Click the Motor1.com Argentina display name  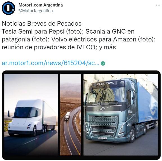click(x=40, y=5)
